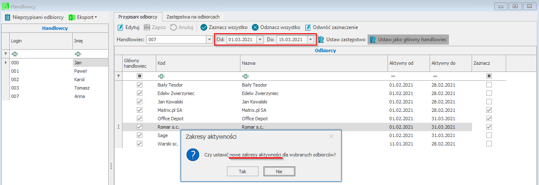Switch to Zastępstwa na odbiorcach tab
Screen dimensions: 539x185
coord(193,17)
